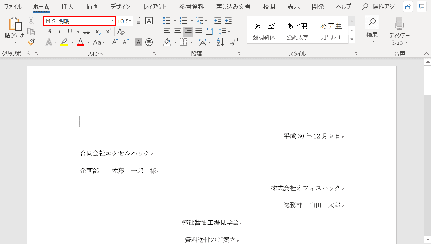Click the vertical scrollbar thumb
Image resolution: width=431 pixels, height=244 pixels.
(428, 81)
